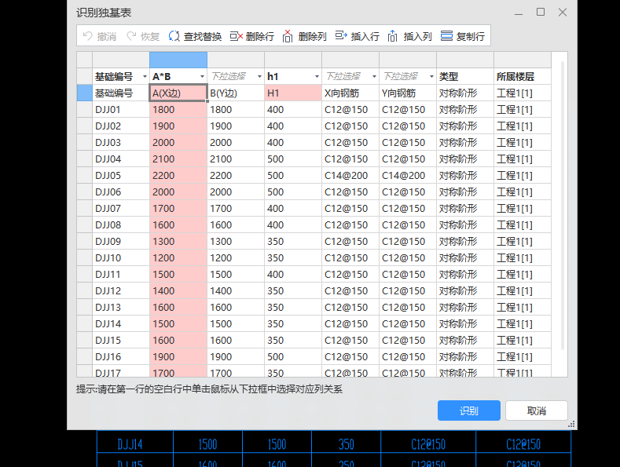Click DJJ14 in the background CAD table
Screen dimensions: 620x467
130,444
